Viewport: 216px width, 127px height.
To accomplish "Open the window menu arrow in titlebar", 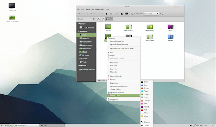I will click(x=78, y=6).
